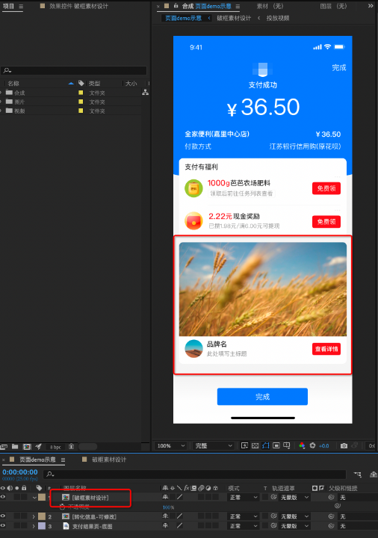
Task: Click the lavender label swatch of layer 3
Action: click(42, 526)
